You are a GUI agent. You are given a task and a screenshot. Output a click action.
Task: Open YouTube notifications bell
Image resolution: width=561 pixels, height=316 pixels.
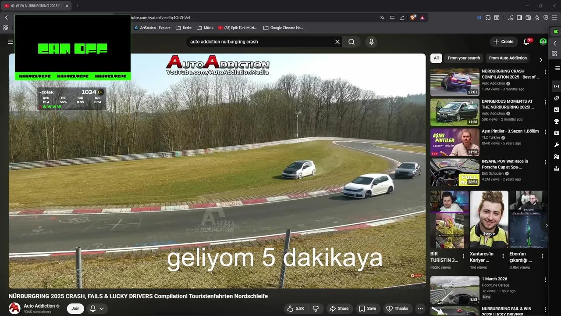[527, 42]
